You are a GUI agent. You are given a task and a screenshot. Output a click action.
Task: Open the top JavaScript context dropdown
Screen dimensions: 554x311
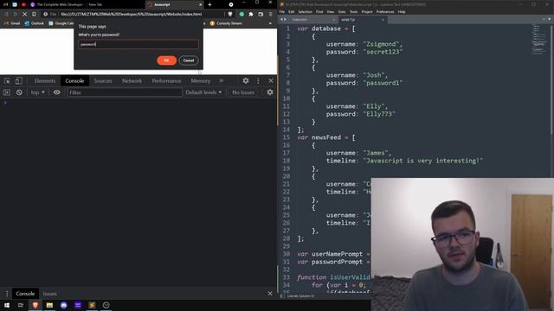(37, 92)
